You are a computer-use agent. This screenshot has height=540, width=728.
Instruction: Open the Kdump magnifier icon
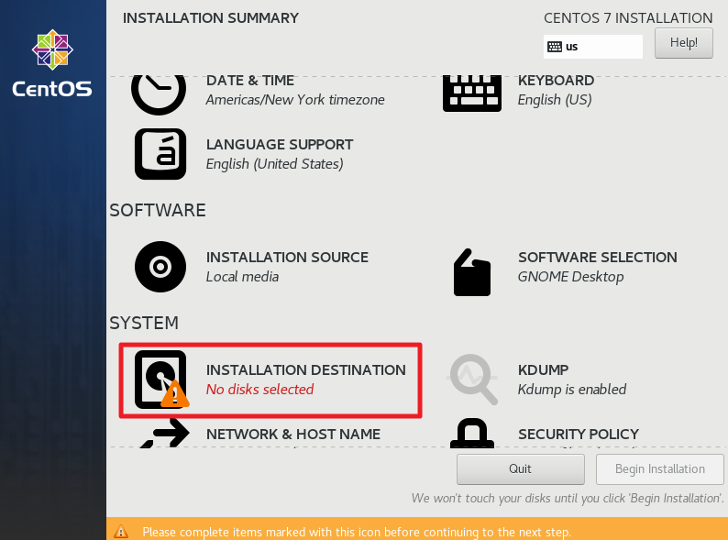tap(472, 380)
